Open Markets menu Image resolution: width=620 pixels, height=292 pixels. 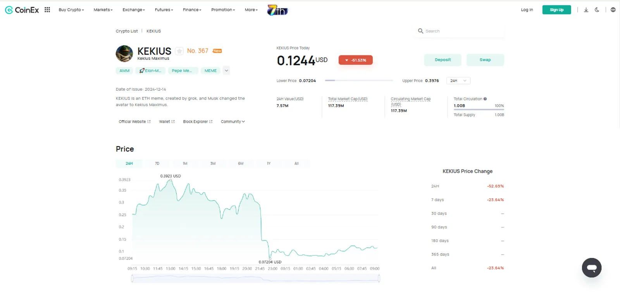(x=103, y=10)
